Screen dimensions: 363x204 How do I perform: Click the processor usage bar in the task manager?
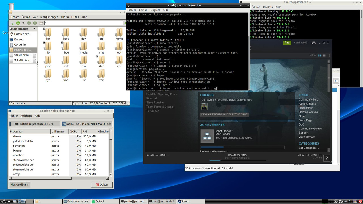point(34,124)
